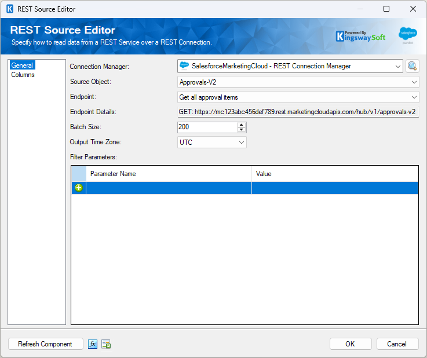The image size is (427, 358).
Task: Click the Refresh Component button
Action: pyautogui.click(x=45, y=344)
